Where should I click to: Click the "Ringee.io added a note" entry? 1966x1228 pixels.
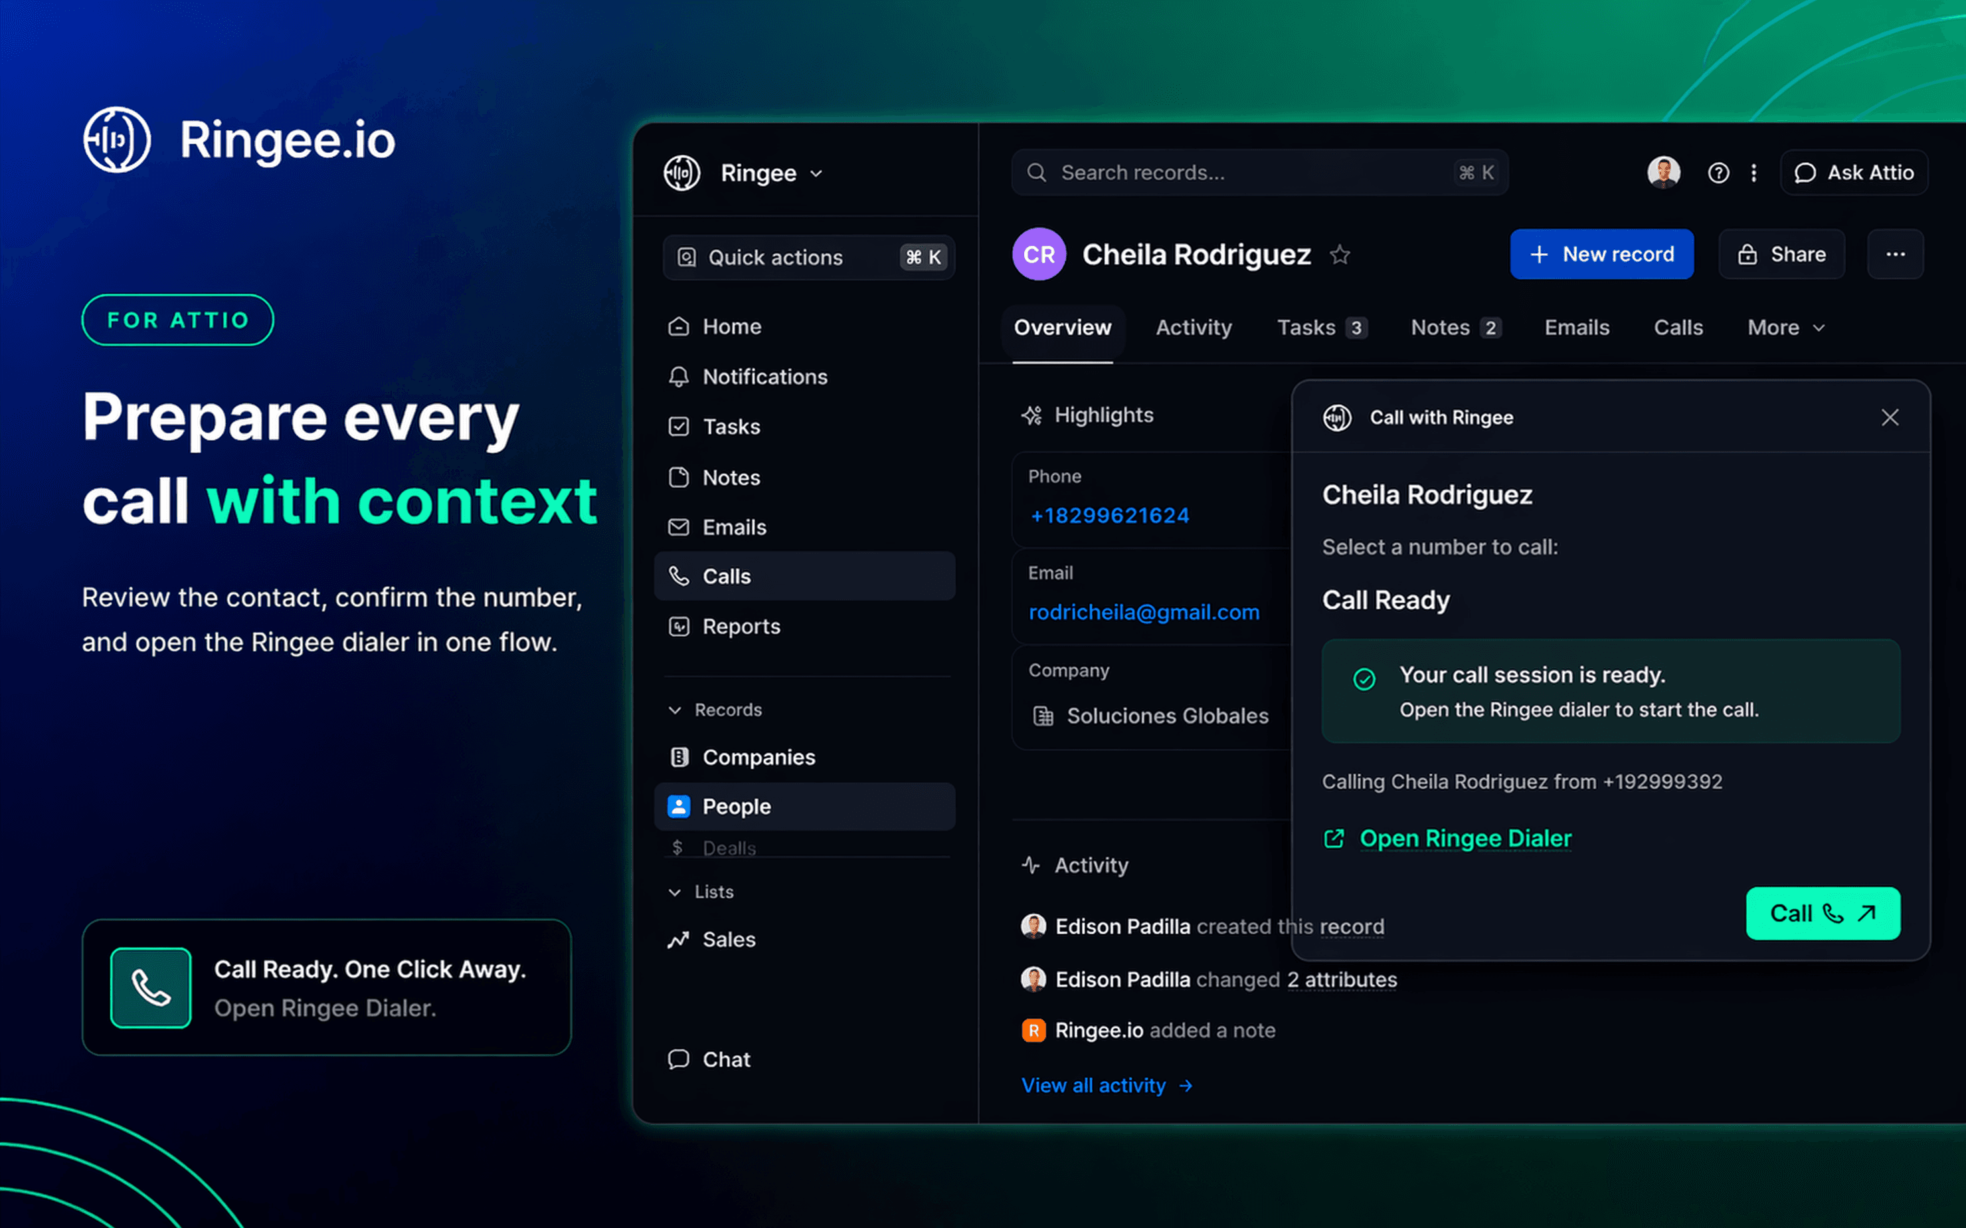point(1148,1031)
